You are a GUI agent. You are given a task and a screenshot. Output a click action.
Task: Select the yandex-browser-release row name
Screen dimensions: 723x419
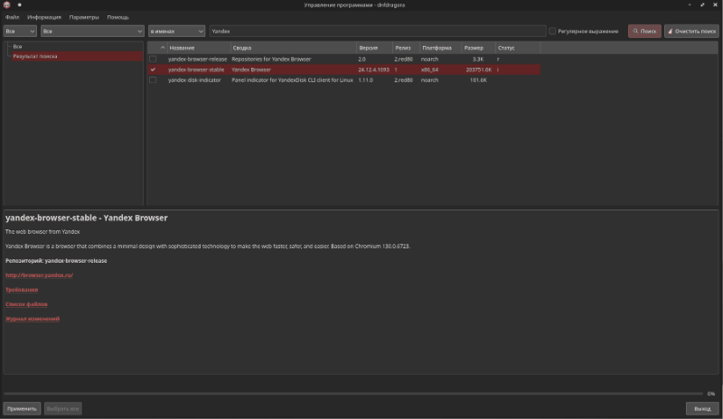(x=197, y=59)
